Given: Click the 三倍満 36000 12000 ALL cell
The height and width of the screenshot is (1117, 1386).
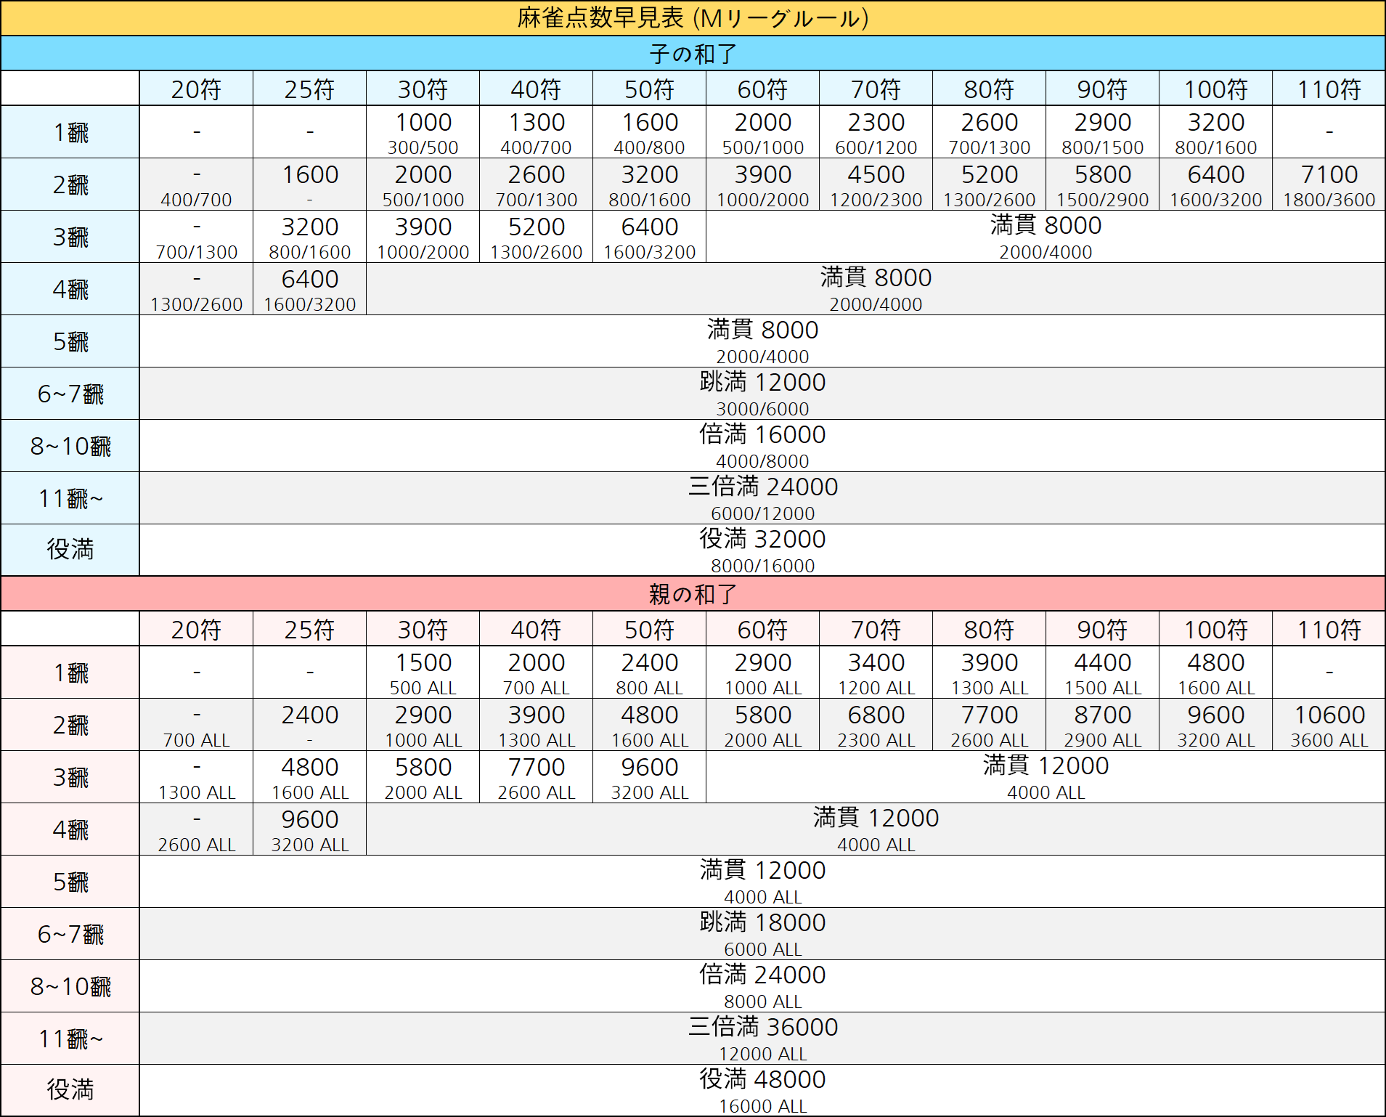Looking at the screenshot, I should click(762, 1039).
